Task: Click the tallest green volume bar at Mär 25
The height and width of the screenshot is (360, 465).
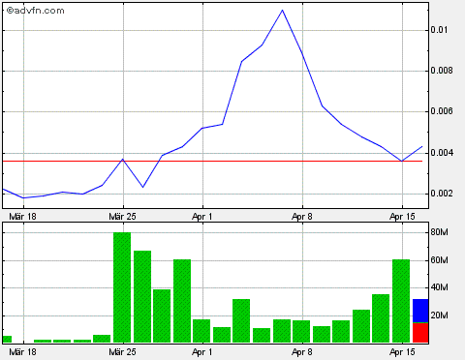Action: click(122, 287)
